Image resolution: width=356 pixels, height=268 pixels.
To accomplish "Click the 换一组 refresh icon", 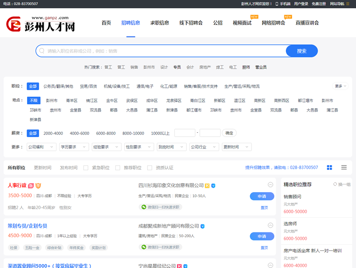I will click(335, 185).
